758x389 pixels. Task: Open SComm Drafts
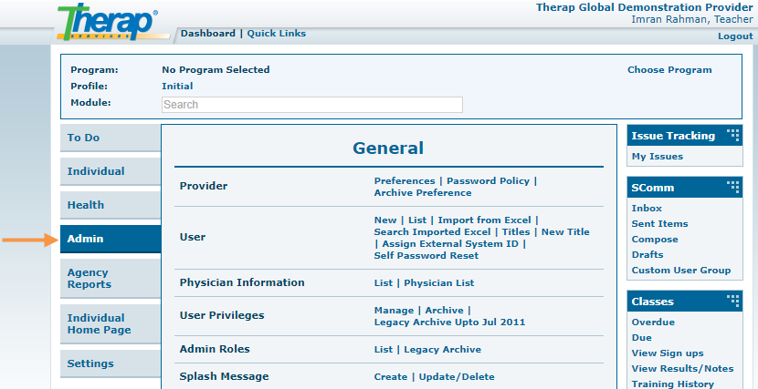coord(647,255)
